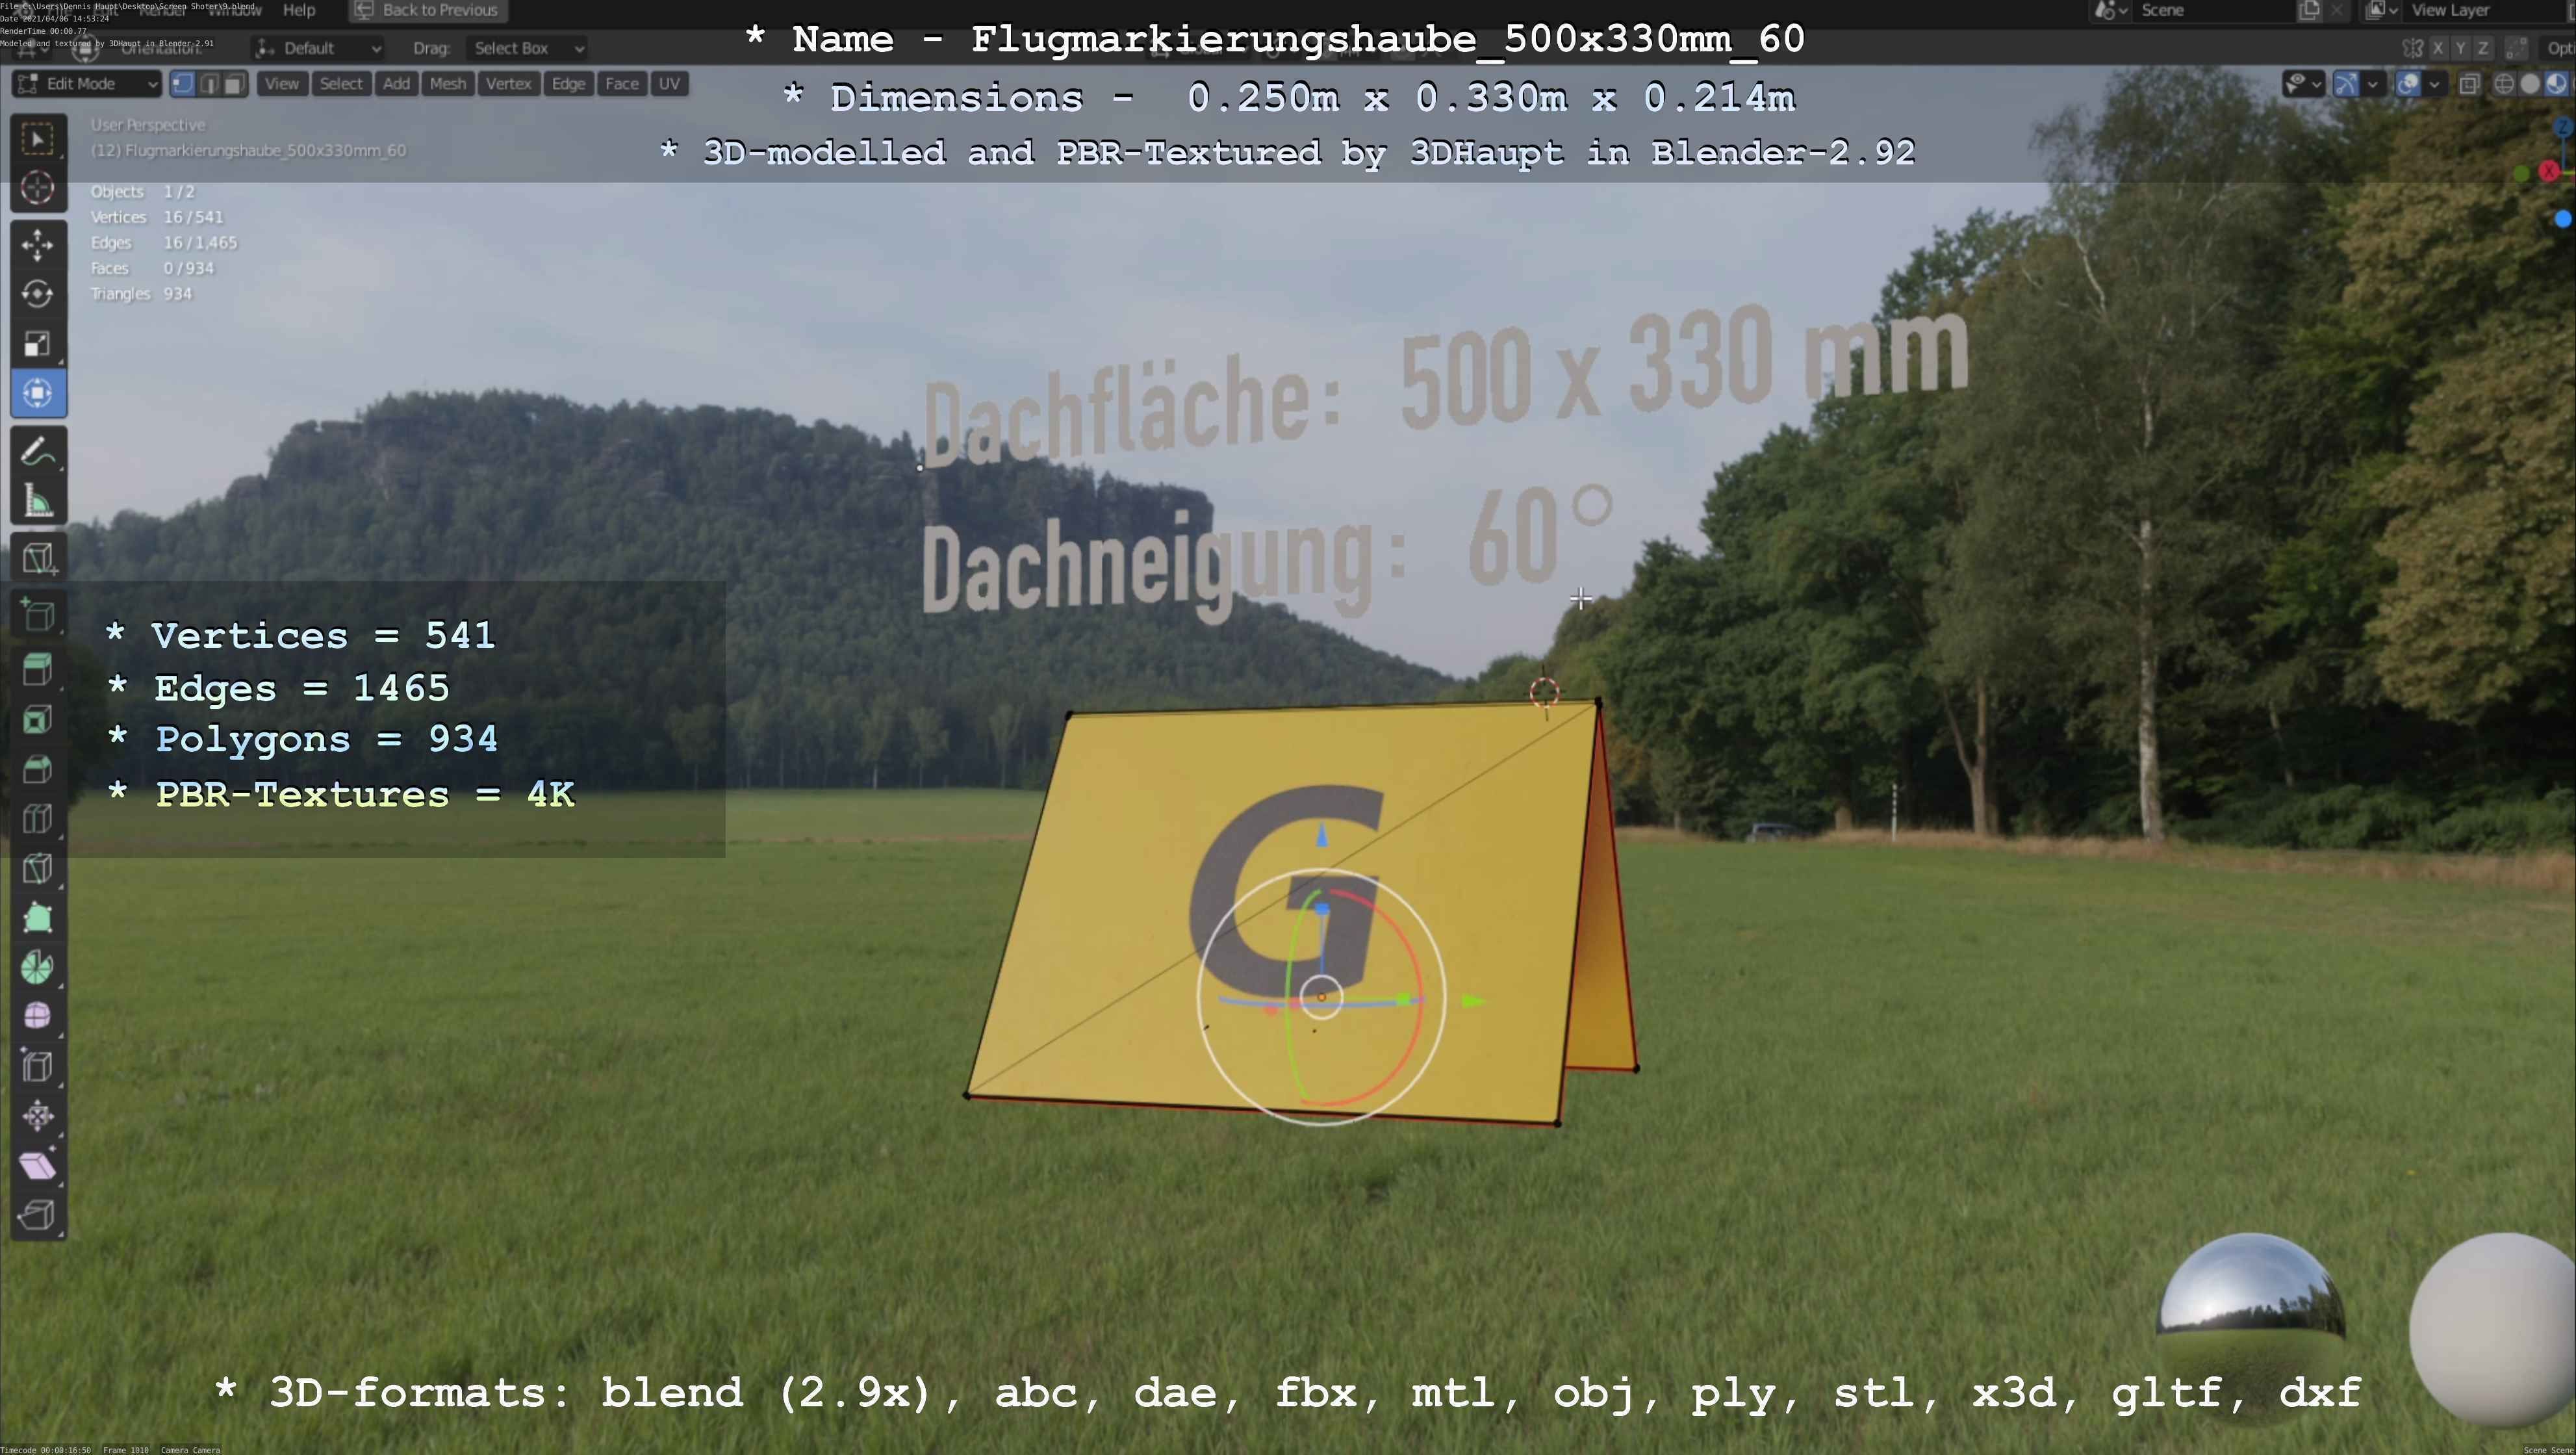Open the Face menu
Screen dimensions: 2576x1455
(621, 84)
